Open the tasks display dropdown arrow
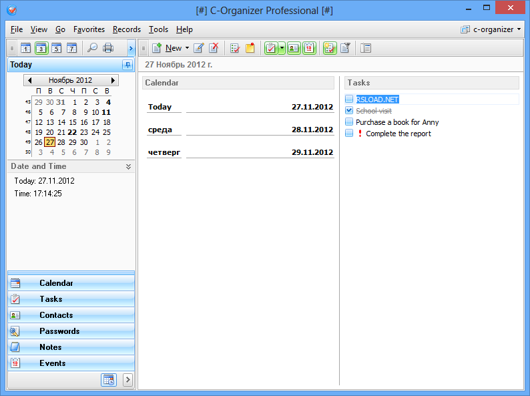The width and height of the screenshot is (530, 396). 282,48
